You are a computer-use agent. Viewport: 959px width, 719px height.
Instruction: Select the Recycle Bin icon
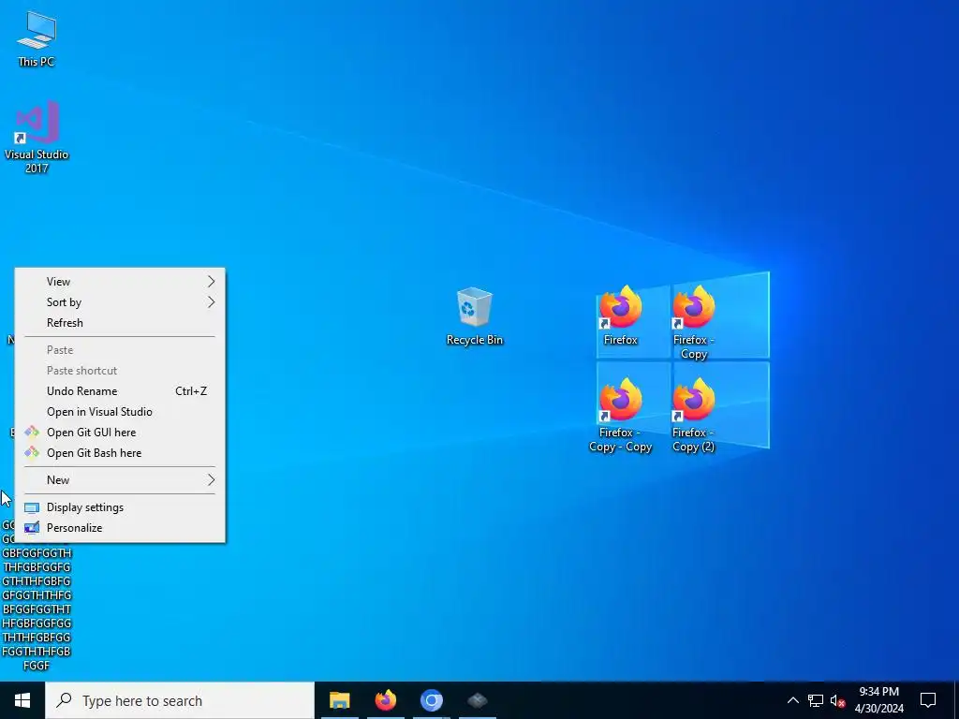coord(475,316)
